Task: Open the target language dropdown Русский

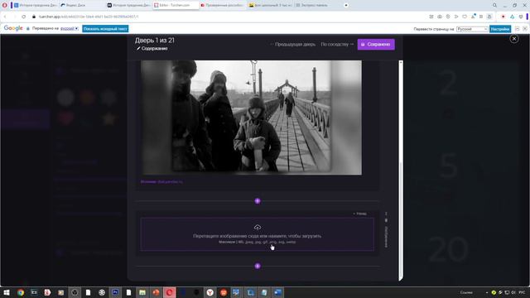Action: 472,29
